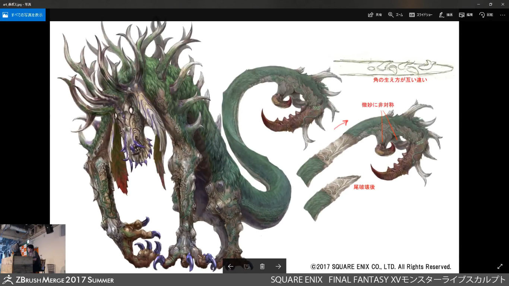The width and height of the screenshot is (509, 286).
Task: Click the すべての写真を表示 button
Action: click(x=23, y=15)
